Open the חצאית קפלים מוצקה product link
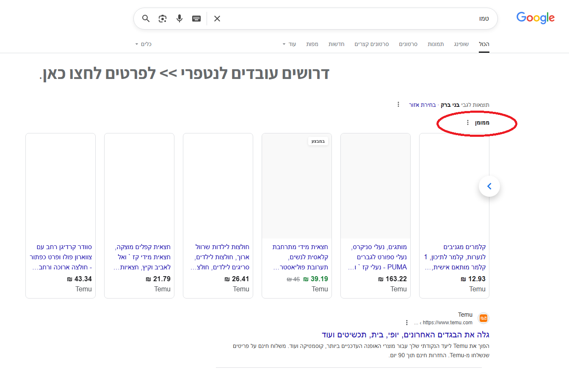This screenshot has width=569, height=372. tap(142, 257)
